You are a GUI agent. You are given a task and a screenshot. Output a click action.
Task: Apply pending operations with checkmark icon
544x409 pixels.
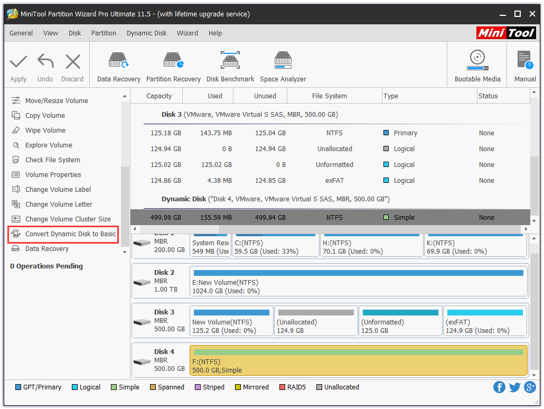click(18, 64)
